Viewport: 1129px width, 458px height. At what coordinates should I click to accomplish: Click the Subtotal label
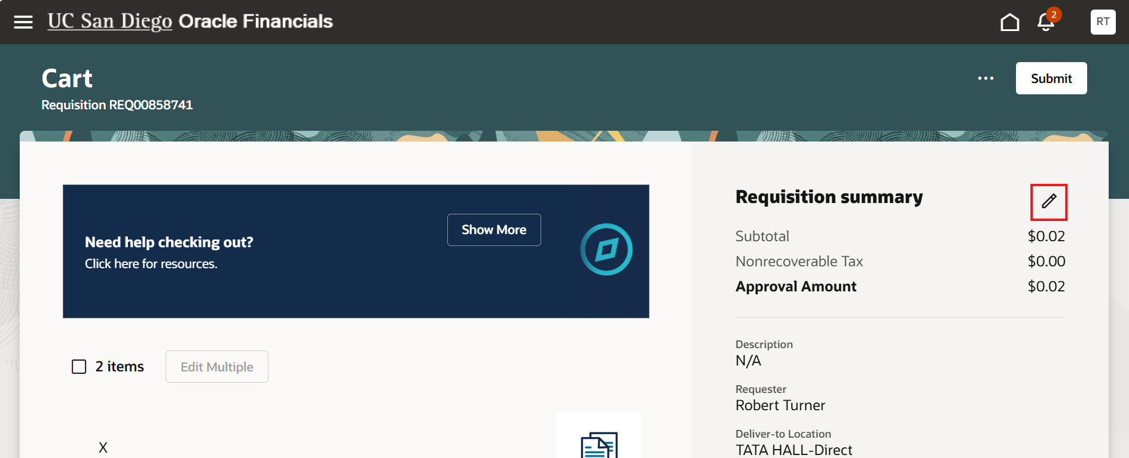(762, 236)
